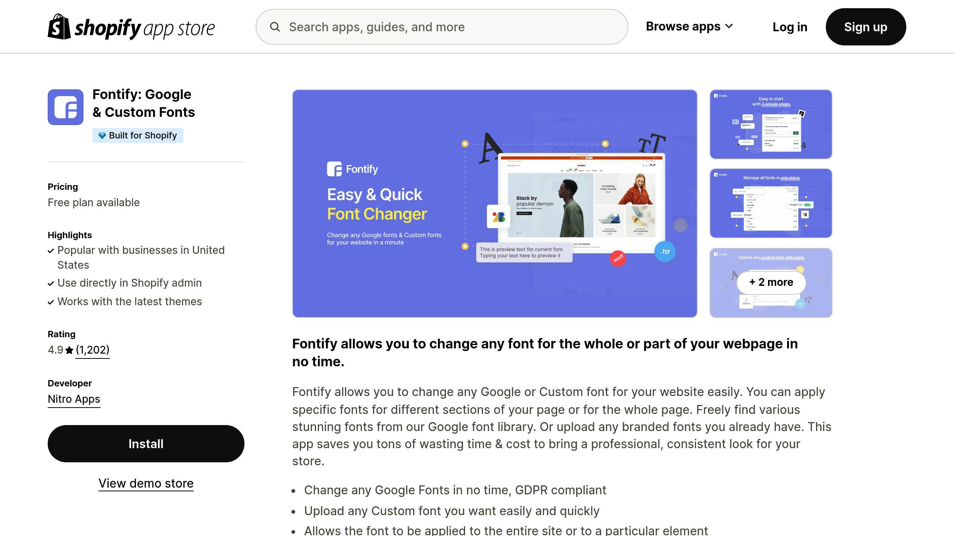Click the 'Sign up' button
Screen dimensions: 954x536
[866, 27]
